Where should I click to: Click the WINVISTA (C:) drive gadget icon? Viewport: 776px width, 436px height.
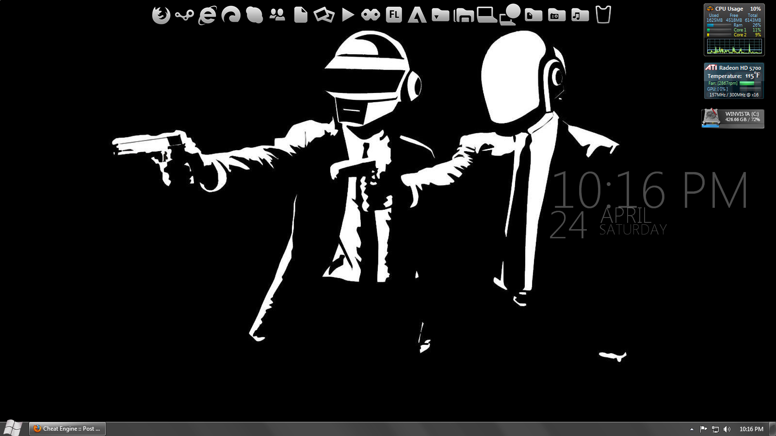pos(711,118)
